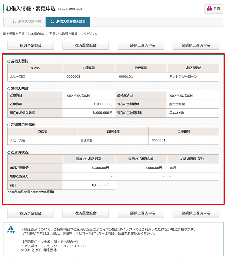The width and height of the screenshot is (227, 260).
Task: Click the 口座種類 column header
Action: tap(113, 132)
